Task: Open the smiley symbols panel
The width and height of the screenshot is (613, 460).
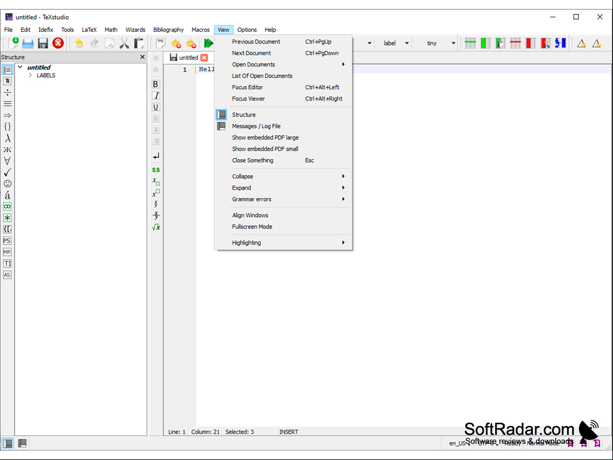Action: tap(7, 184)
